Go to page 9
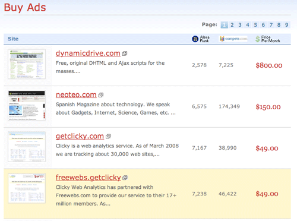This screenshot has height=221, width=297. point(286,25)
